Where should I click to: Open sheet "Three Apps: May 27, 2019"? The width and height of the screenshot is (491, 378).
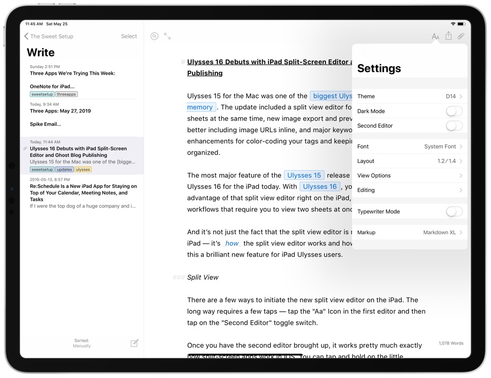82,118
